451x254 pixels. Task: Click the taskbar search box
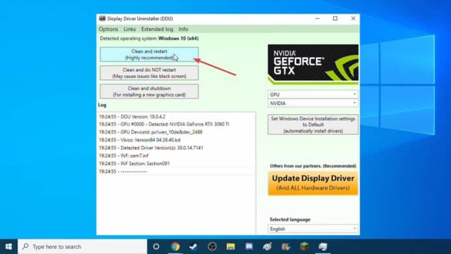point(82,246)
